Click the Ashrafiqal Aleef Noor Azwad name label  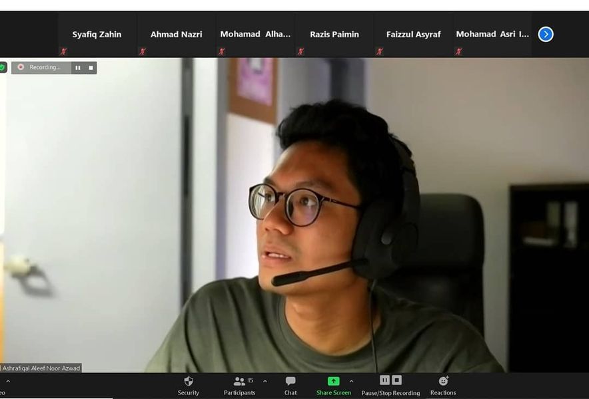41,368
